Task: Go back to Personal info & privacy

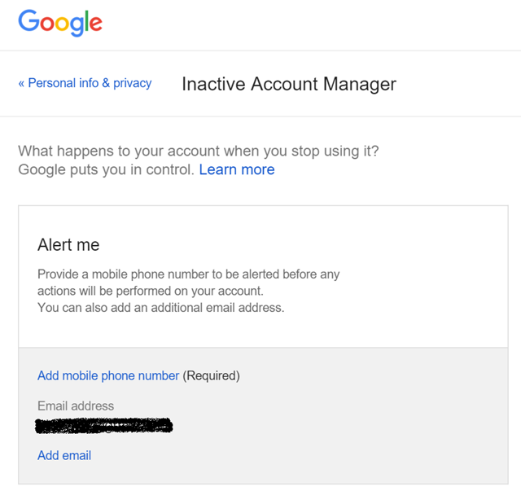Action: (x=85, y=83)
